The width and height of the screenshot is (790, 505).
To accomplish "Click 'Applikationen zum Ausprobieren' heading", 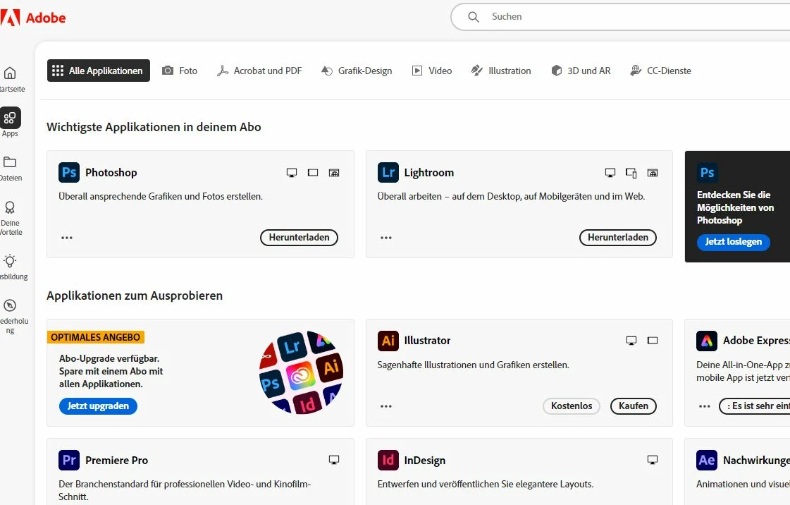I will tap(135, 296).
